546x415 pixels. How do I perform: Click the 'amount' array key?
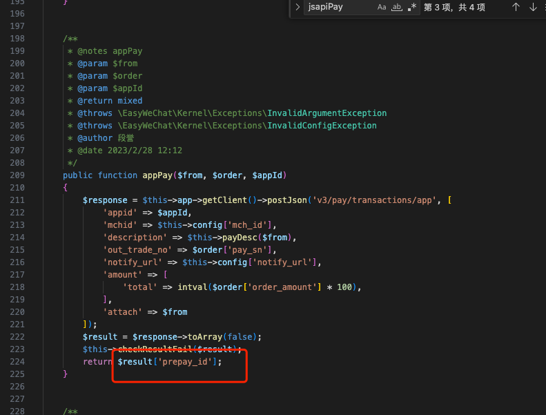[x=123, y=275]
